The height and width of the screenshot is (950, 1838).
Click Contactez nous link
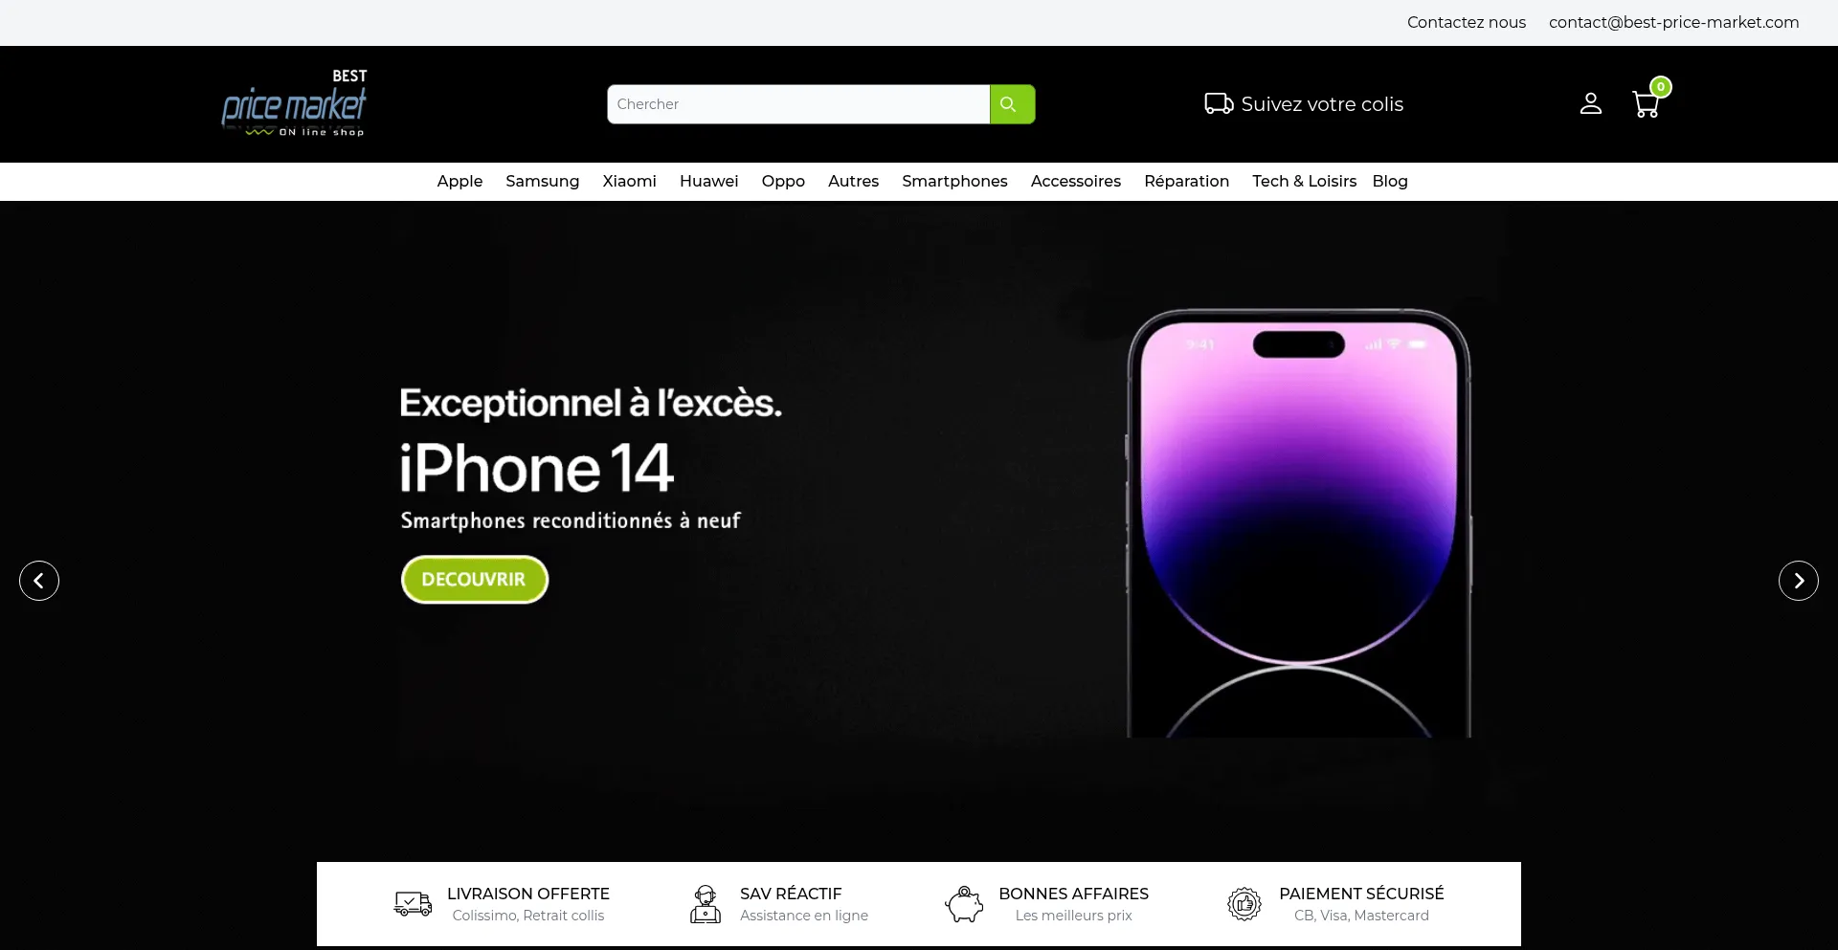[1466, 22]
